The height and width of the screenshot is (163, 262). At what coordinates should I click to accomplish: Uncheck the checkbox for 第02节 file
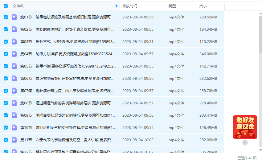click(6, 29)
